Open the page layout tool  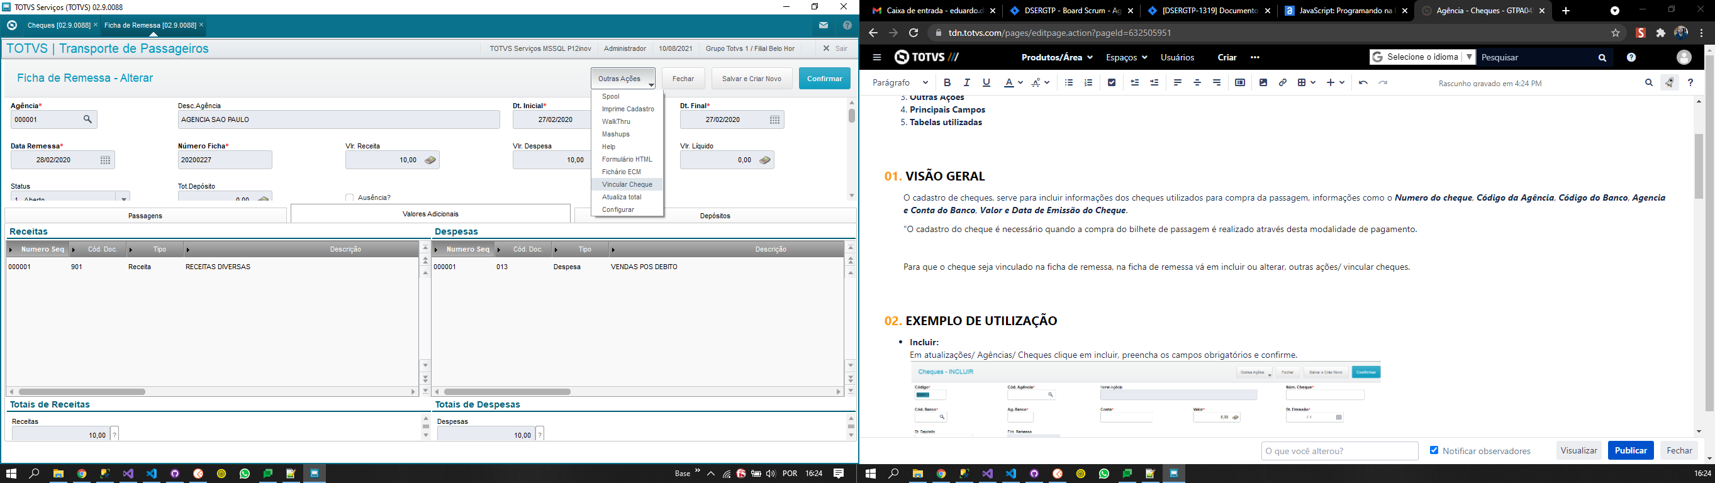(x=1239, y=82)
